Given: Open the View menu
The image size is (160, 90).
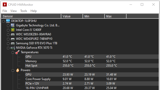Looking at the screenshot, I should pyautogui.click(x=13, y=11).
